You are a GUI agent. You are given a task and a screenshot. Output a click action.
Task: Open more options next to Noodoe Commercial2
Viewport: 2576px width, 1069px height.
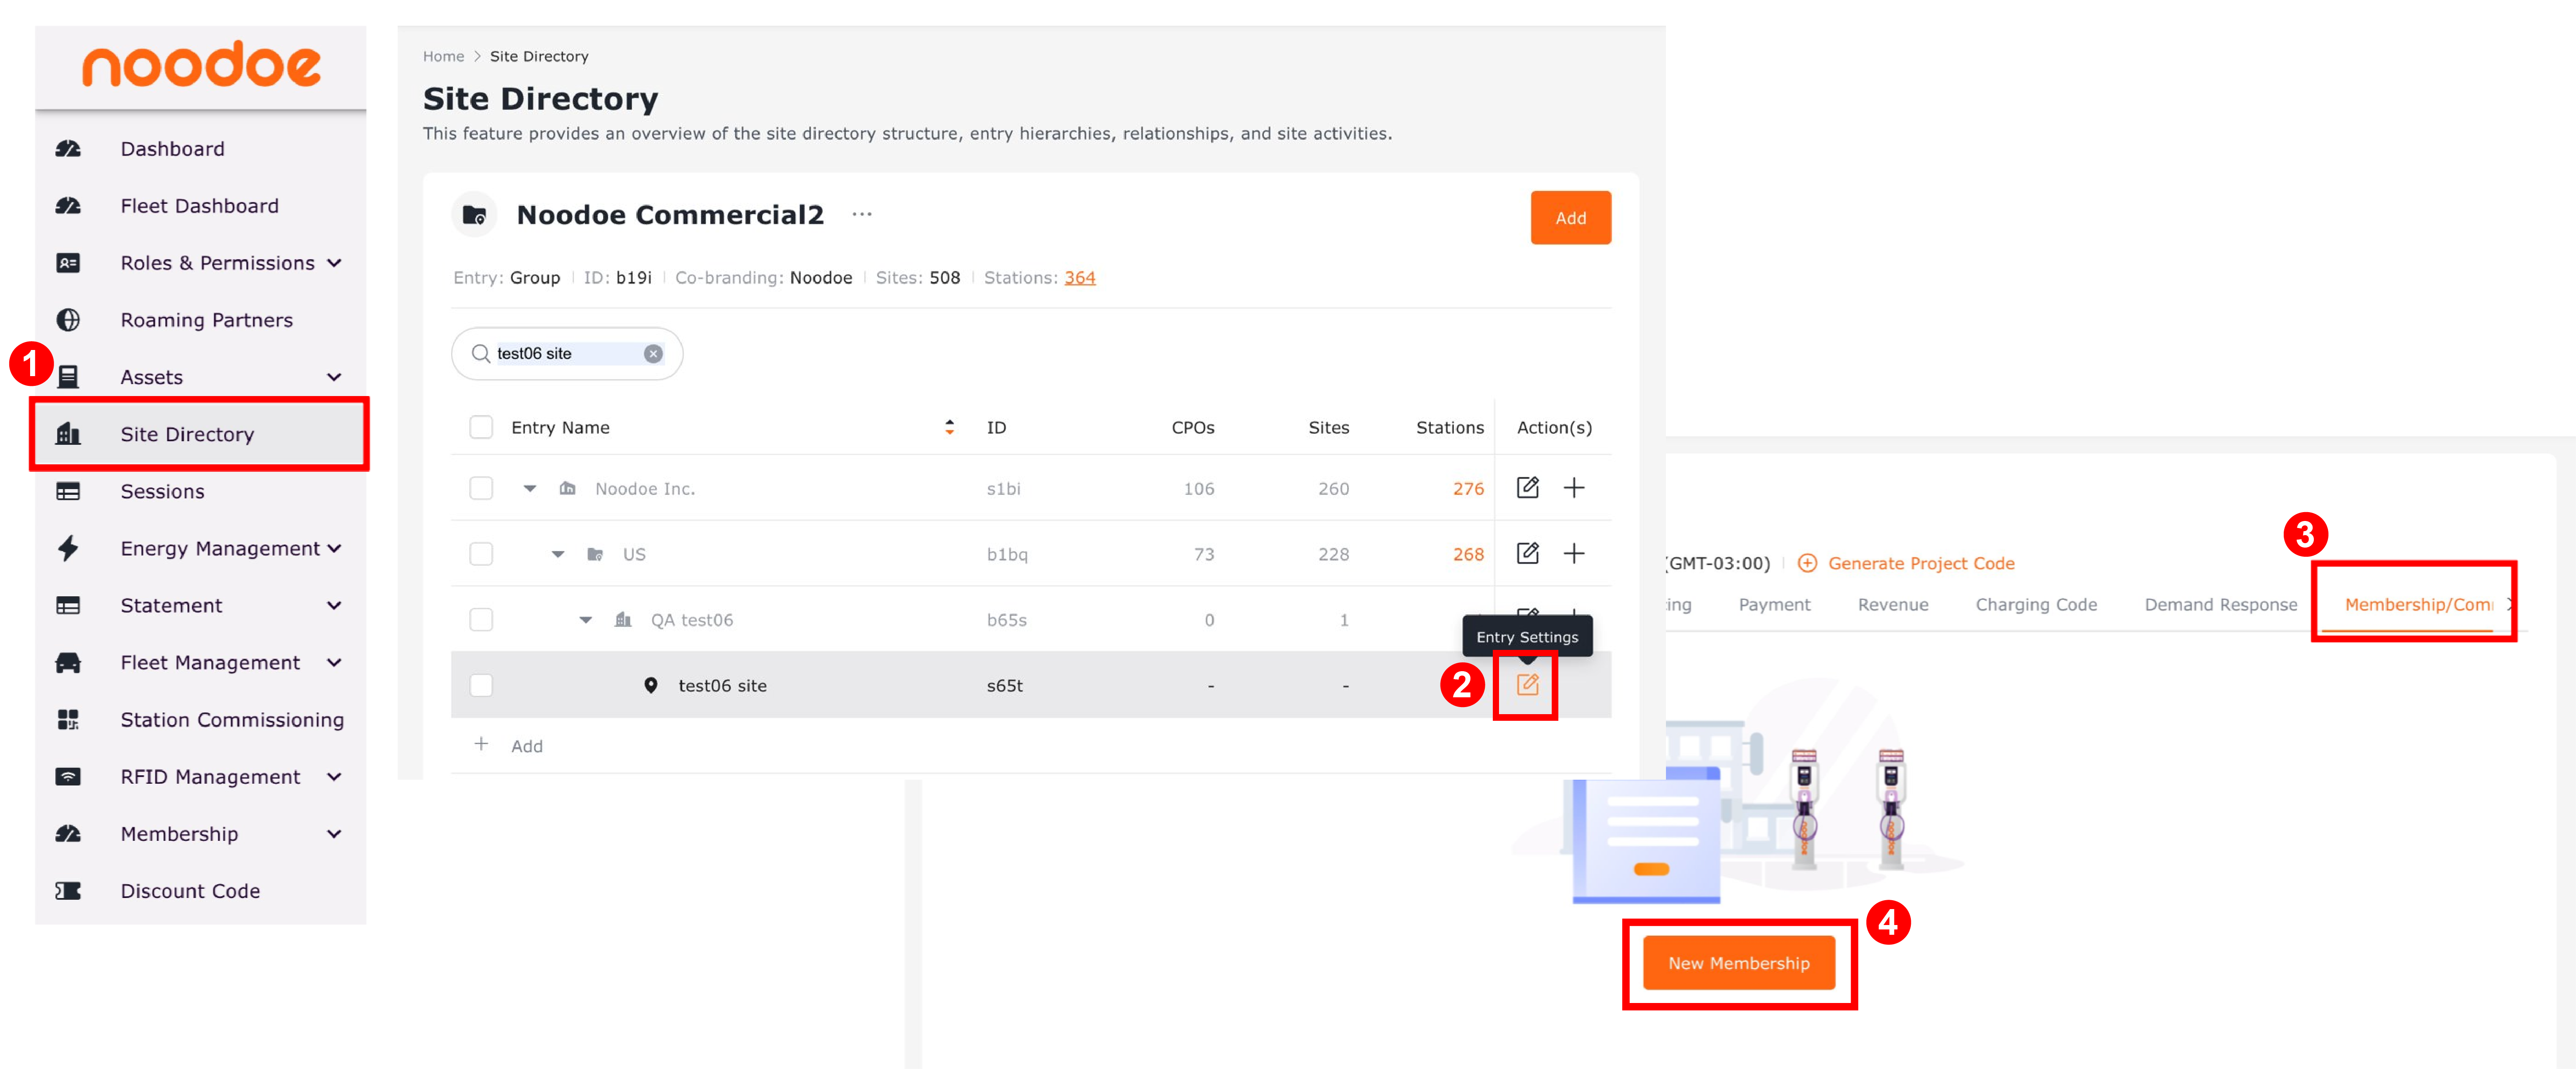862,214
